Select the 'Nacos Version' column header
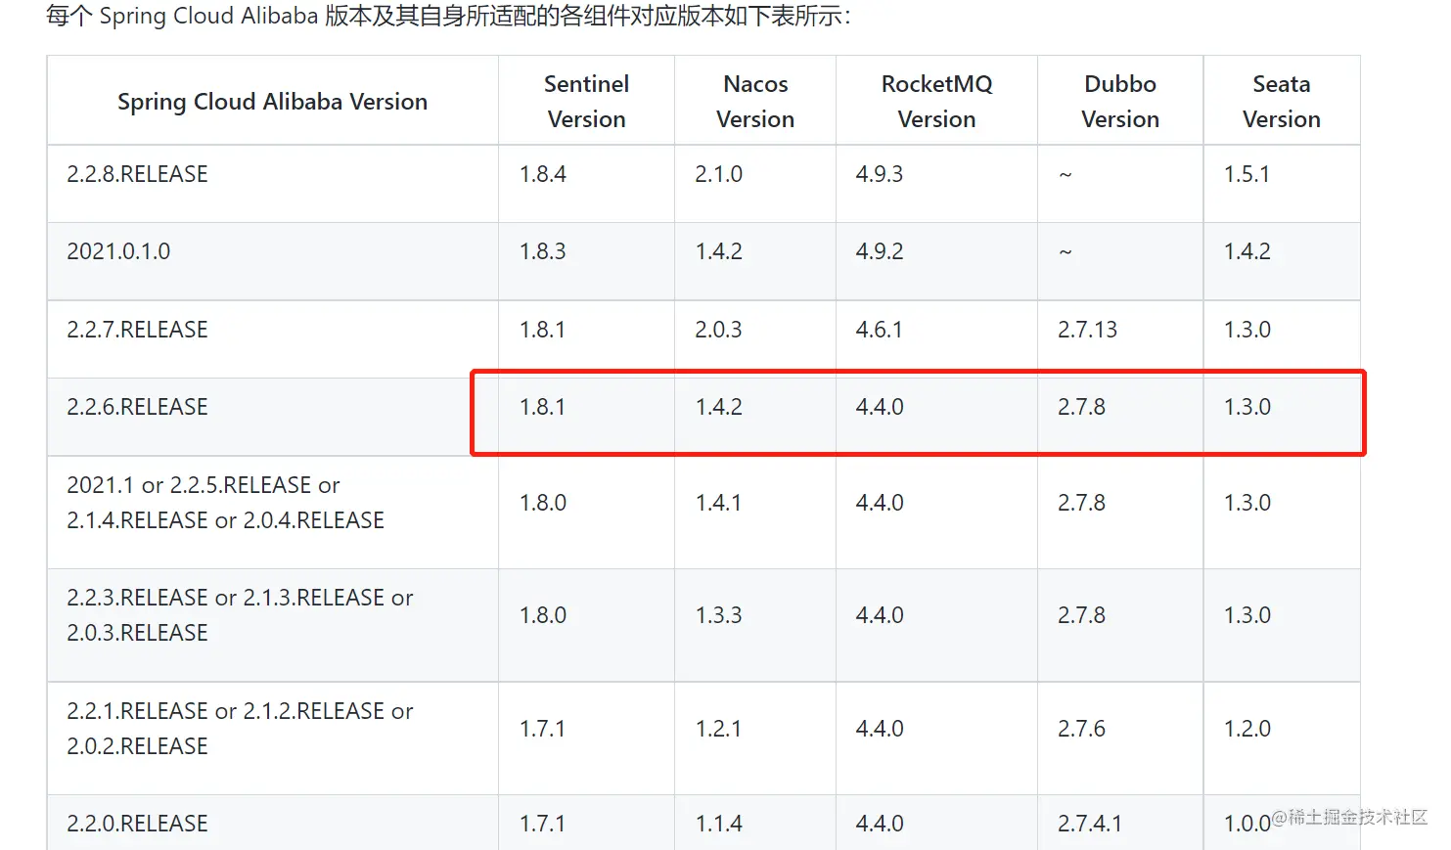This screenshot has width=1451, height=850. pos(755,102)
